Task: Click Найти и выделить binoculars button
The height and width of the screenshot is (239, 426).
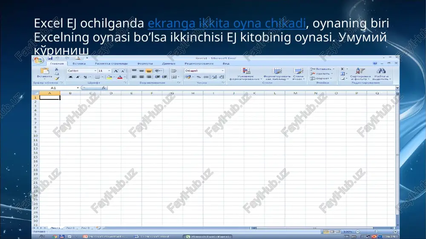Action: [x=381, y=74]
